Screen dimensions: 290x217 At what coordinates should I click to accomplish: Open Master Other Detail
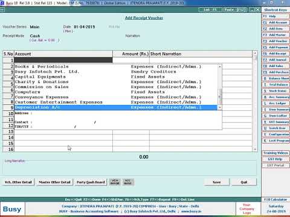[54, 182]
